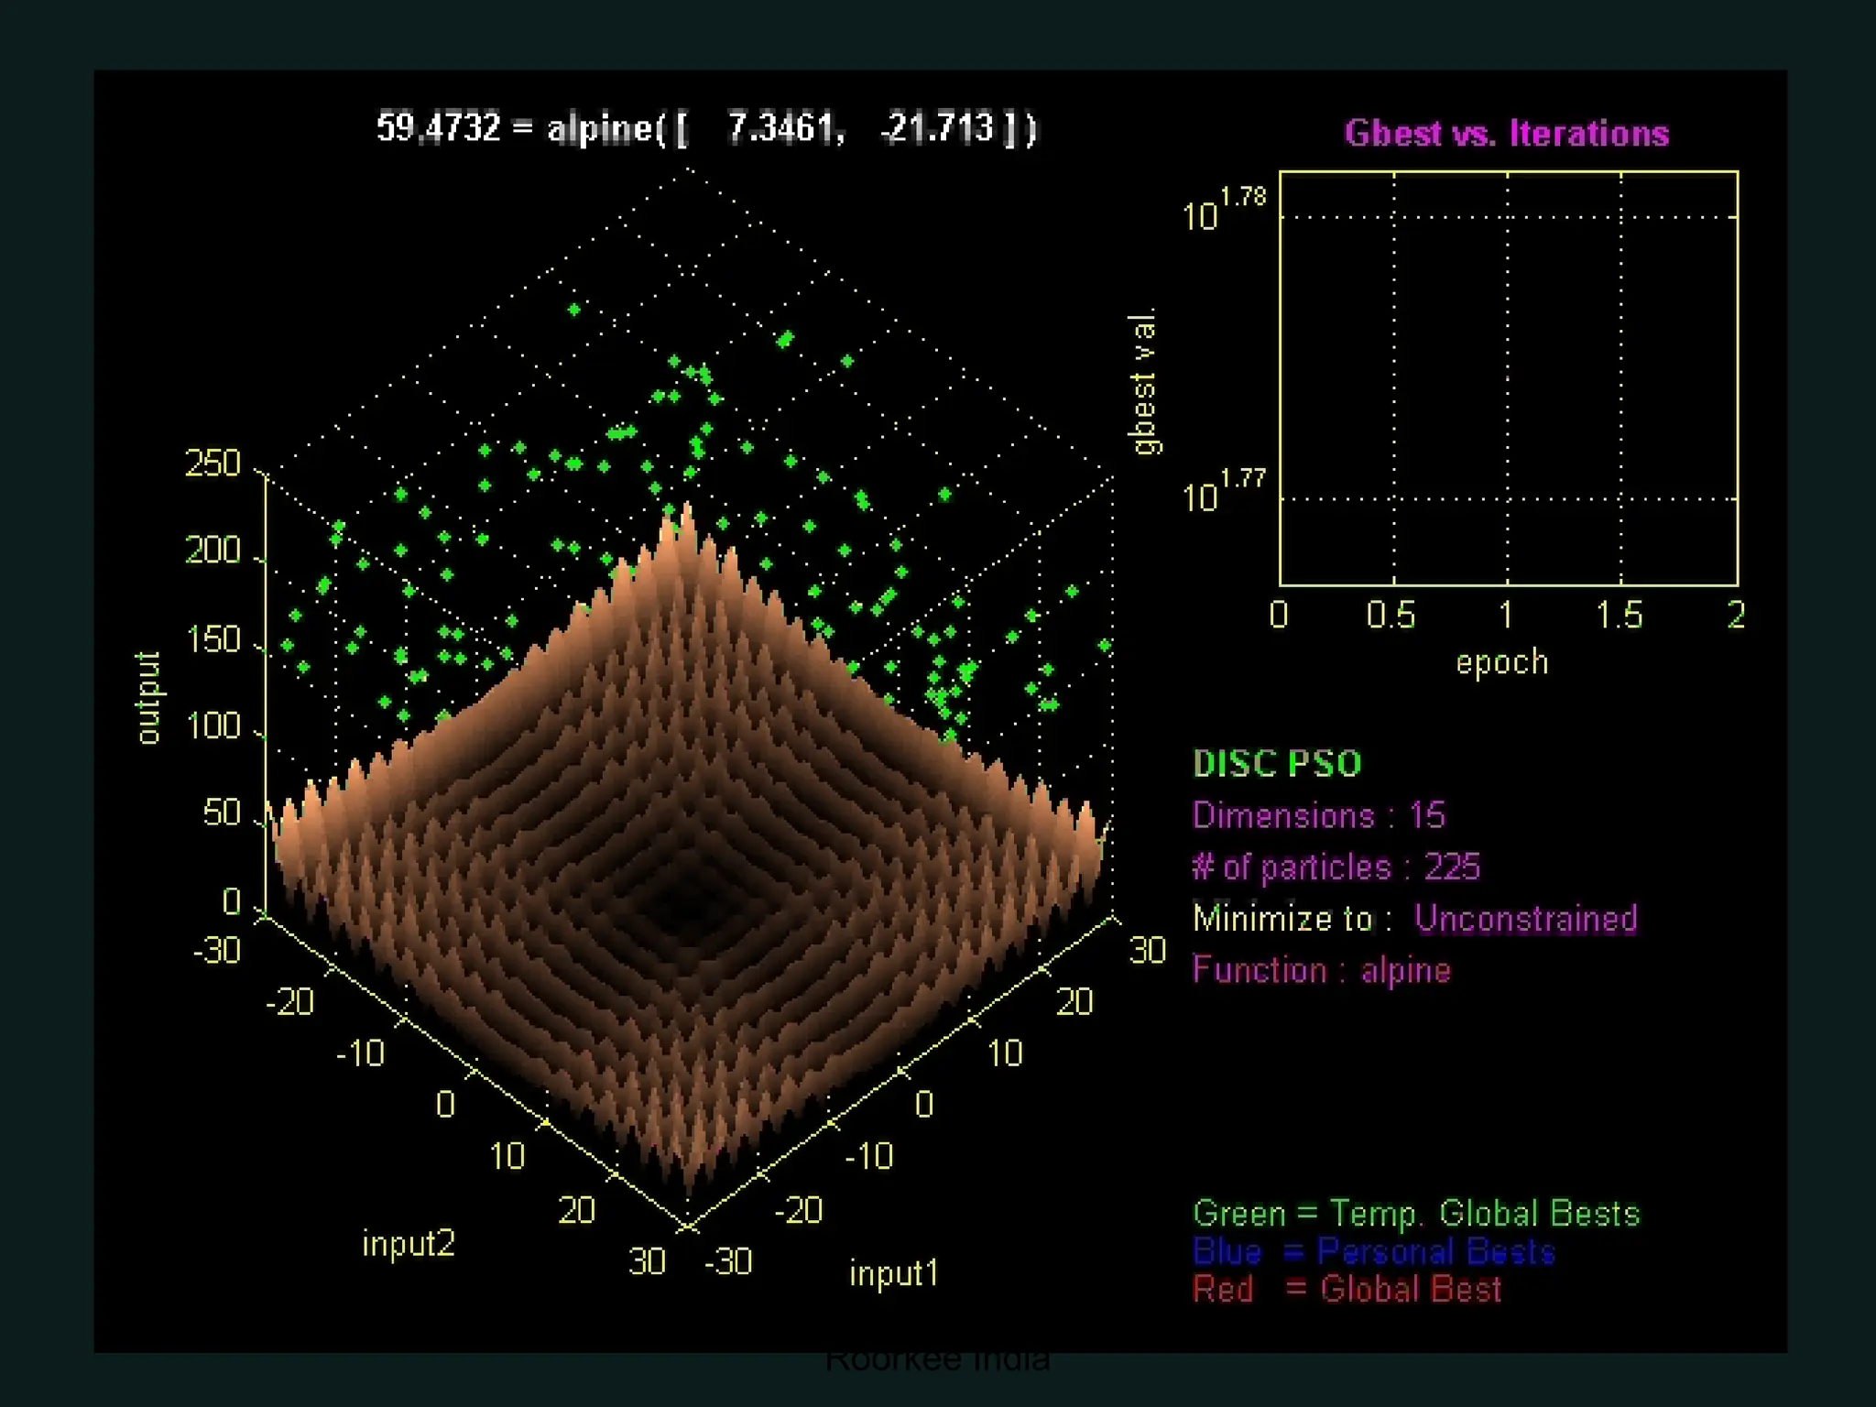Click the 'DISC PSO' heading label

(1277, 763)
